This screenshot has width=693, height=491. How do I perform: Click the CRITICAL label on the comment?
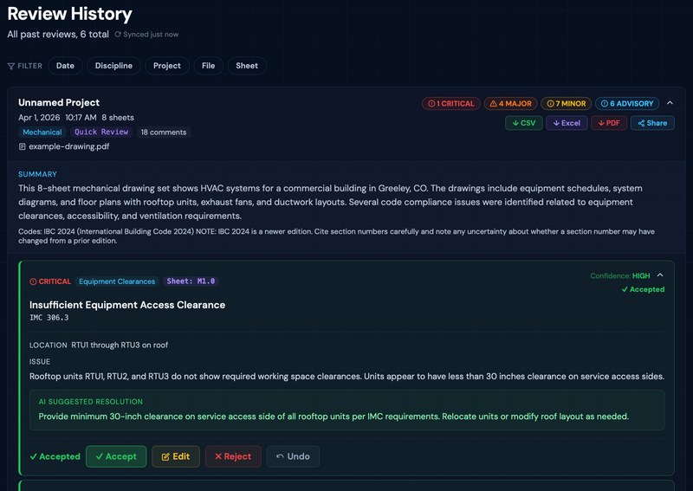[50, 281]
